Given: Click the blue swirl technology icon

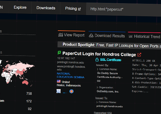Looking at the screenshot, I should 58,91.
